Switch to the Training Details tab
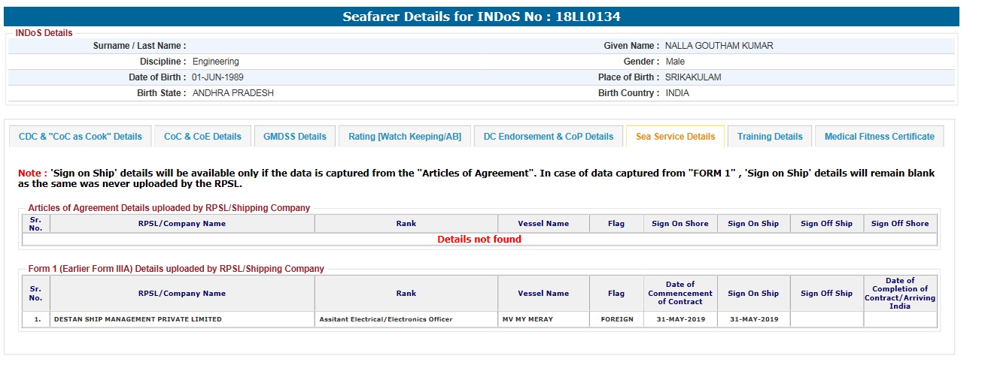This screenshot has width=991, height=365. 770,137
